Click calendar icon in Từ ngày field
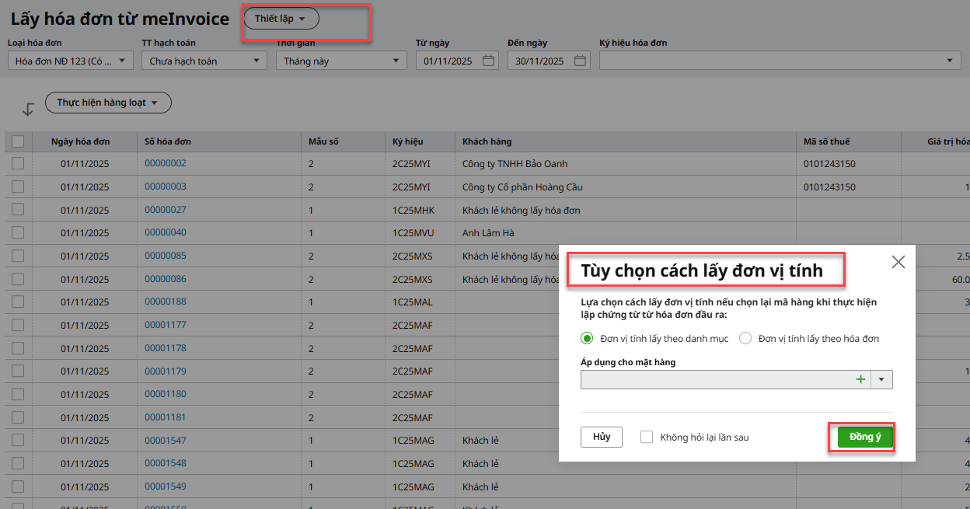Viewport: 970px width, 509px height. point(488,61)
